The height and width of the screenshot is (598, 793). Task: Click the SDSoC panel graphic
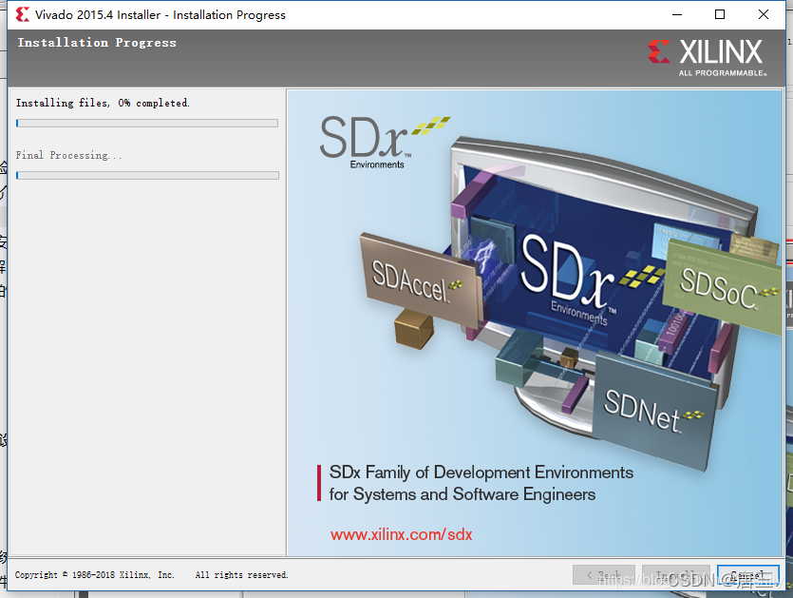click(720, 282)
